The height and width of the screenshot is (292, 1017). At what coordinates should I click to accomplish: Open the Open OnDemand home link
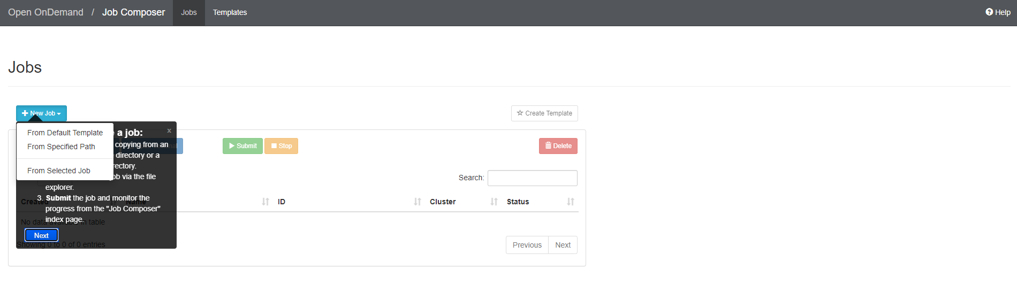[45, 12]
